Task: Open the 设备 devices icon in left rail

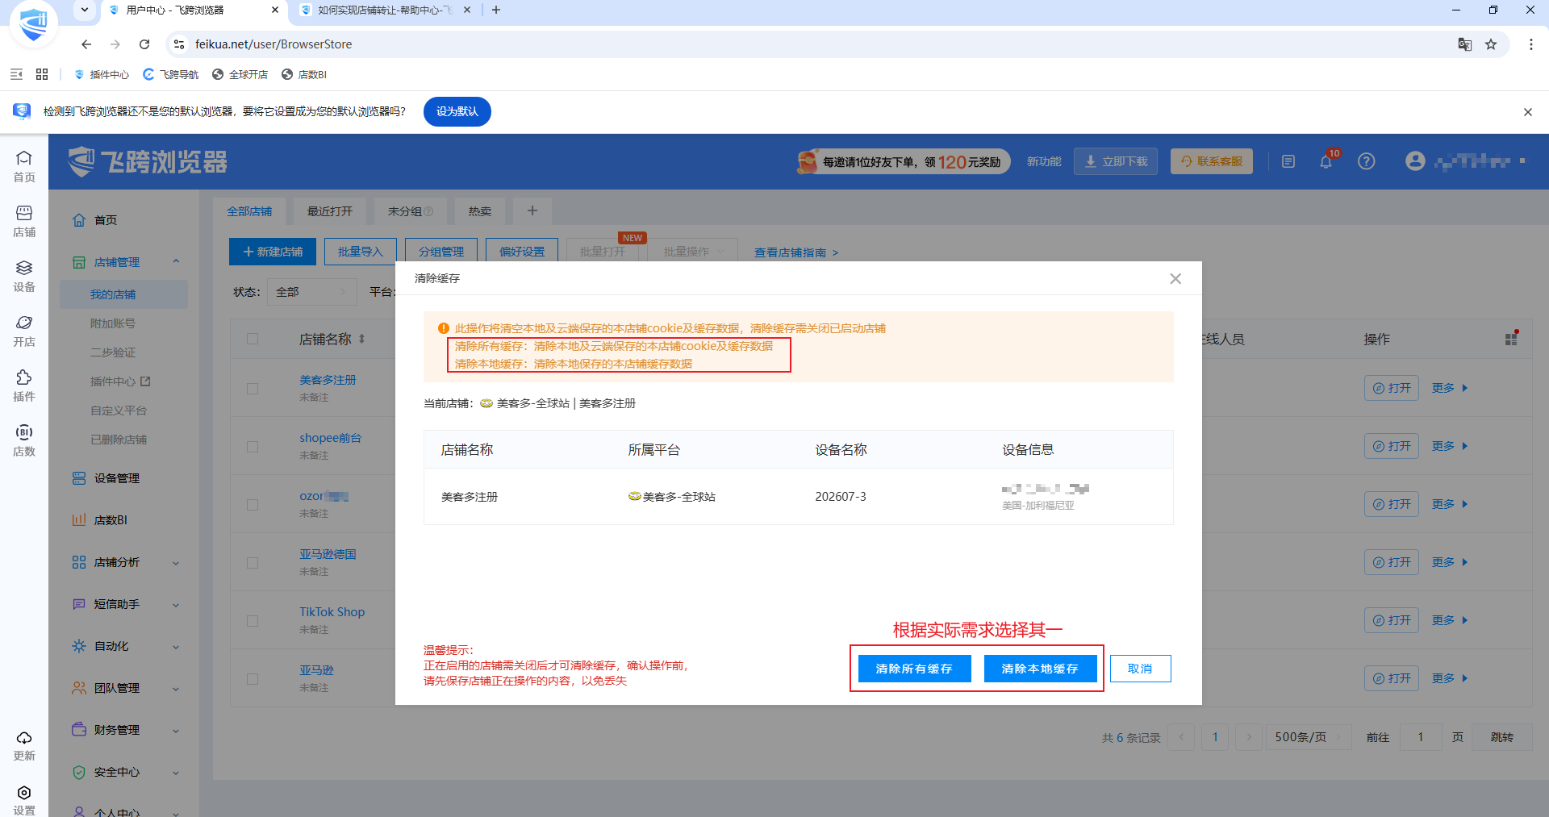Action: coord(24,277)
